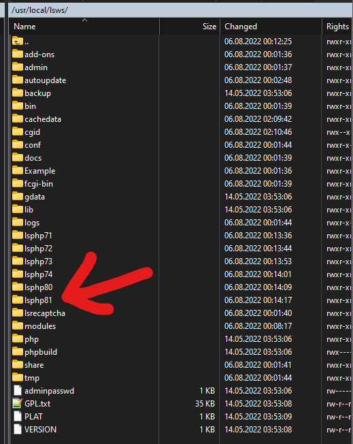This screenshot has height=444, width=353.
Task: Select the lib folder icon
Action: (x=18, y=209)
